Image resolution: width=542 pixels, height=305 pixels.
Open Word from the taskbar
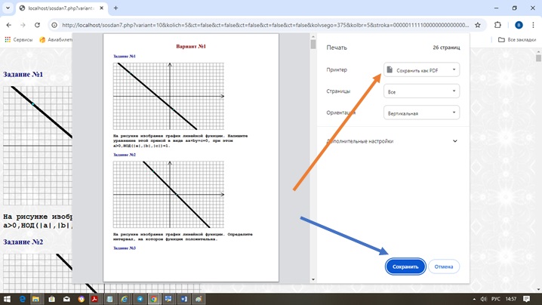(x=186, y=299)
